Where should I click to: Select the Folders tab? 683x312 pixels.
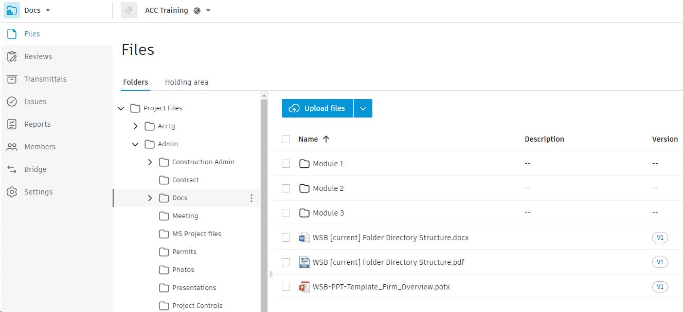[136, 82]
